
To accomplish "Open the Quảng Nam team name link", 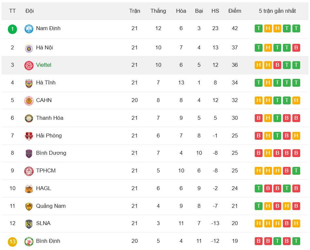I will pyautogui.click(x=51, y=206).
